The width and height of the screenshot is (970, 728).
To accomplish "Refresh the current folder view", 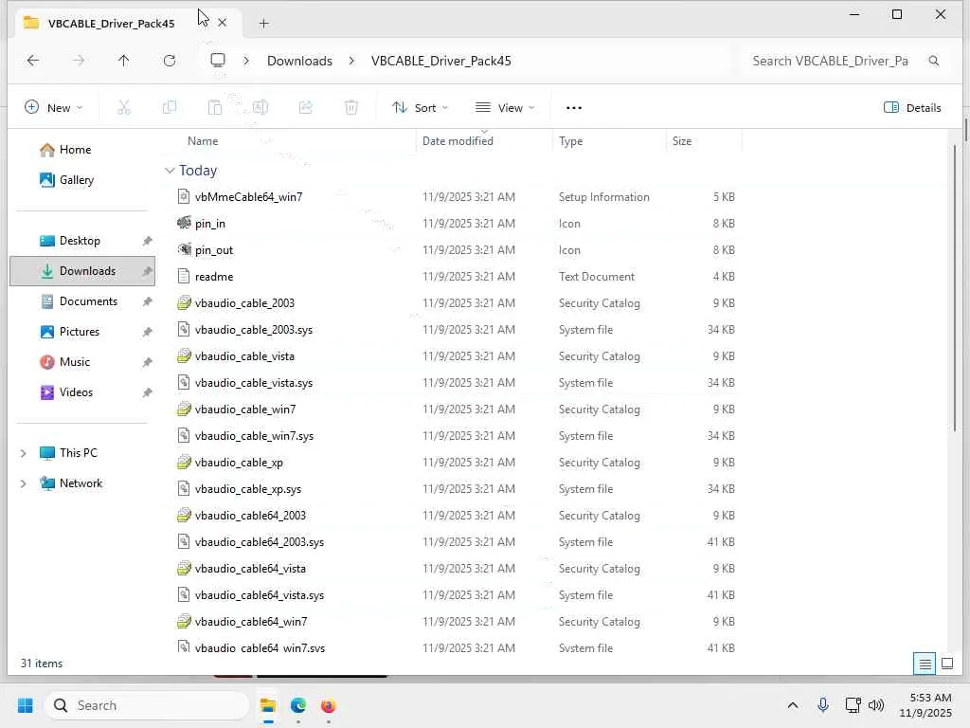I will pyautogui.click(x=170, y=61).
